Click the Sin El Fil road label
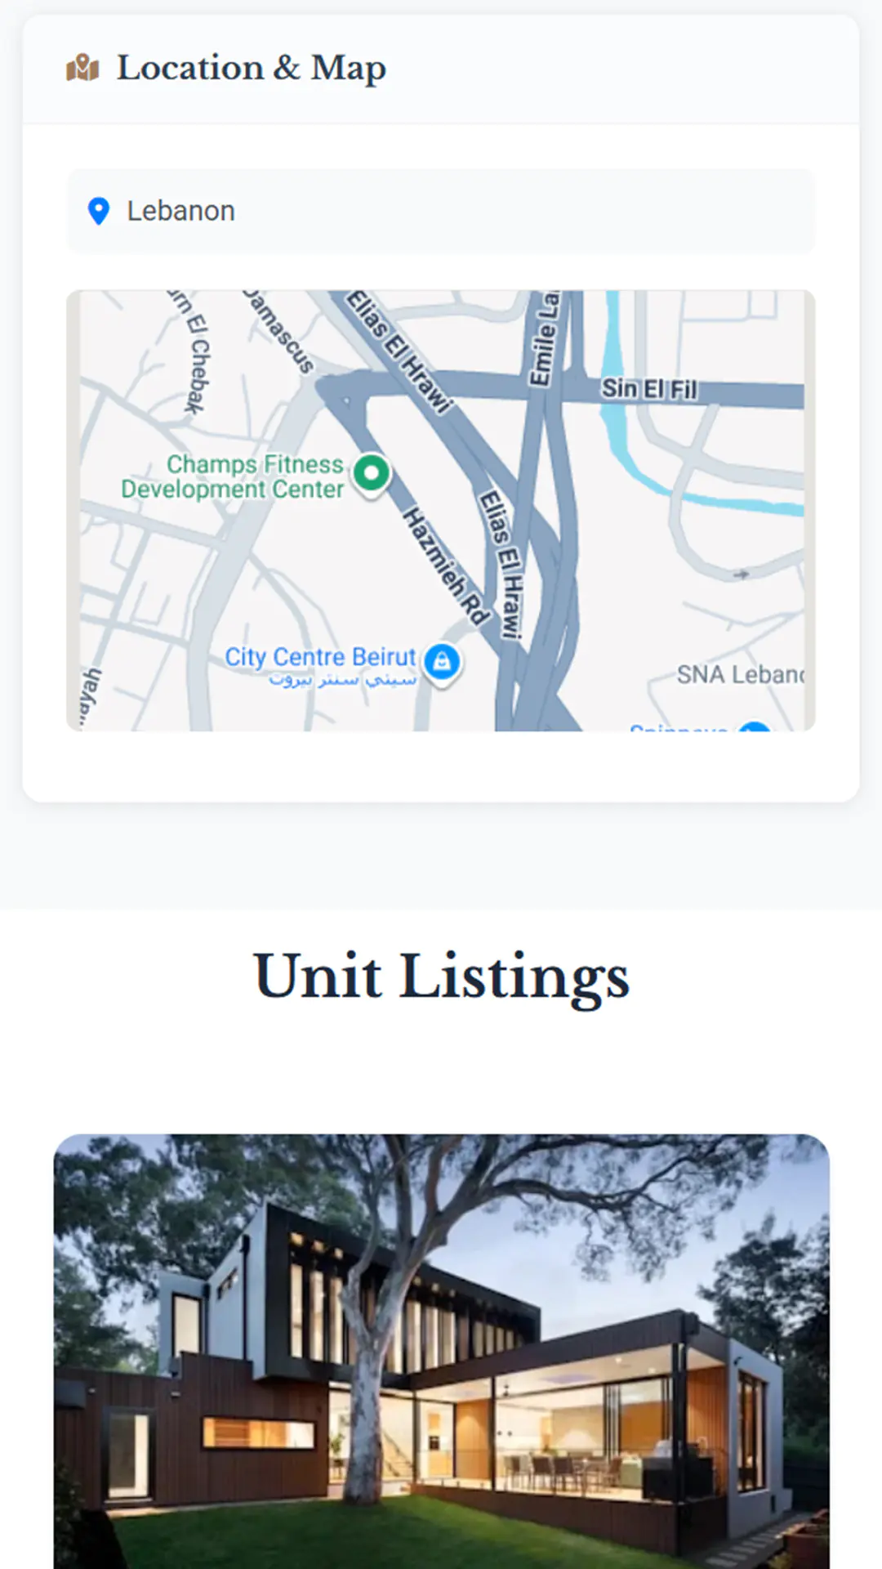 pyautogui.click(x=649, y=389)
